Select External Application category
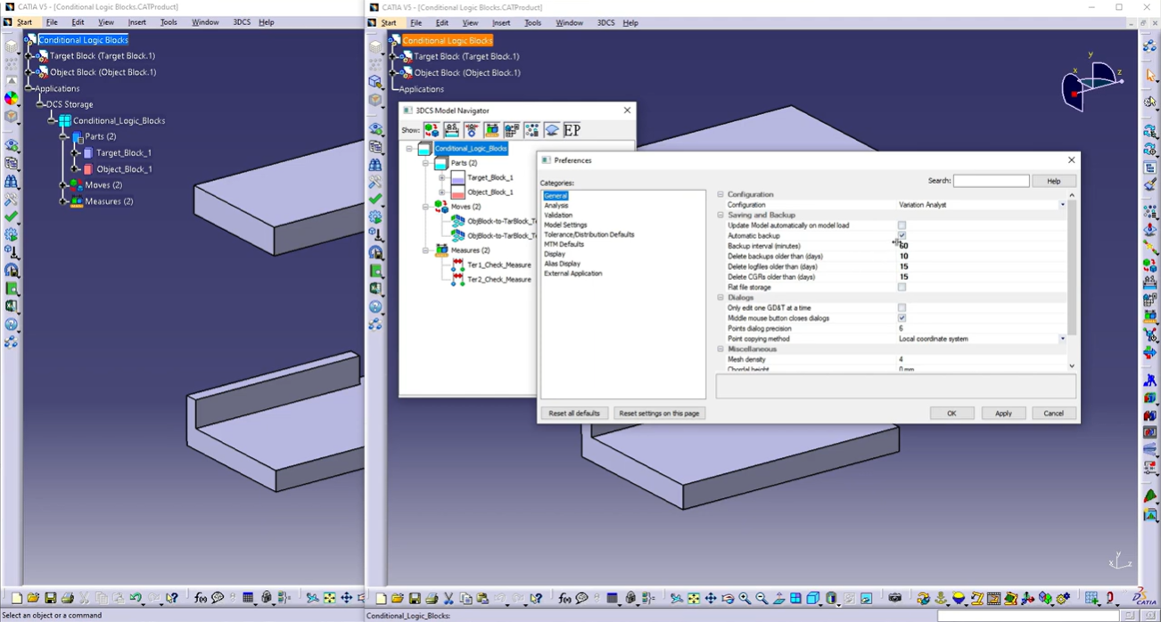Image resolution: width=1161 pixels, height=622 pixels. click(573, 274)
